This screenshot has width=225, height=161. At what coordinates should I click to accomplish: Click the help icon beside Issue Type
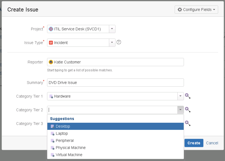click(x=119, y=42)
